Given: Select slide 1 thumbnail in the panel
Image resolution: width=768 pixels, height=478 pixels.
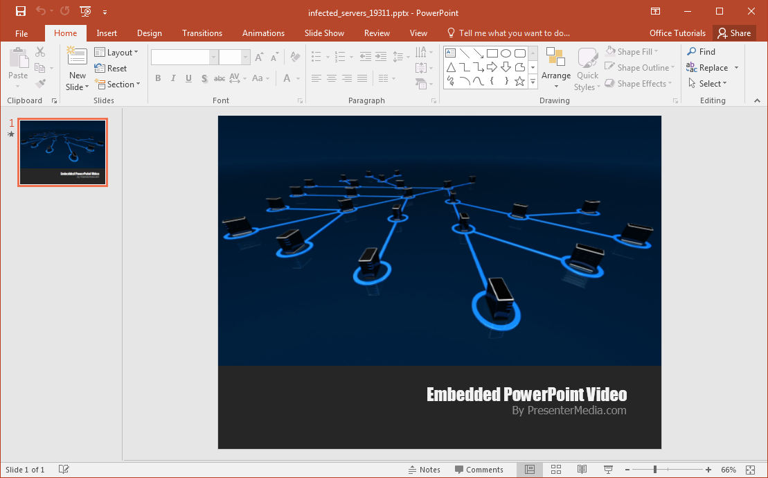Looking at the screenshot, I should (x=62, y=152).
